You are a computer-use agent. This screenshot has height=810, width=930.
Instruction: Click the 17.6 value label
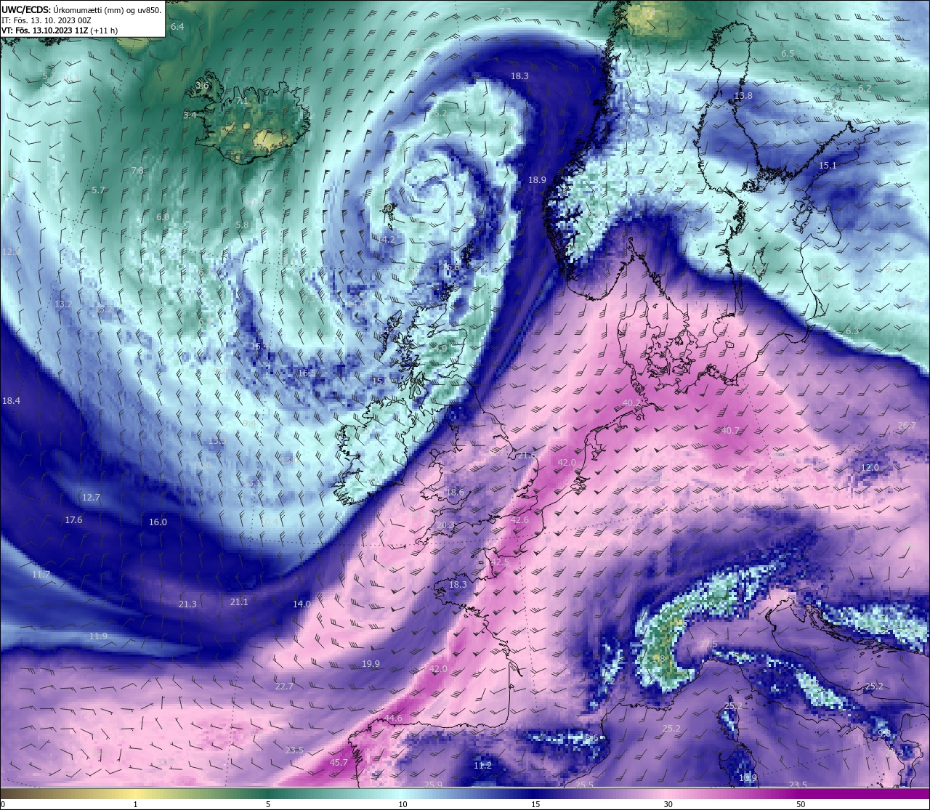pos(73,520)
